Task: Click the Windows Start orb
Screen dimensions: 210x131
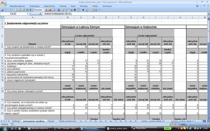Action: 5,128
